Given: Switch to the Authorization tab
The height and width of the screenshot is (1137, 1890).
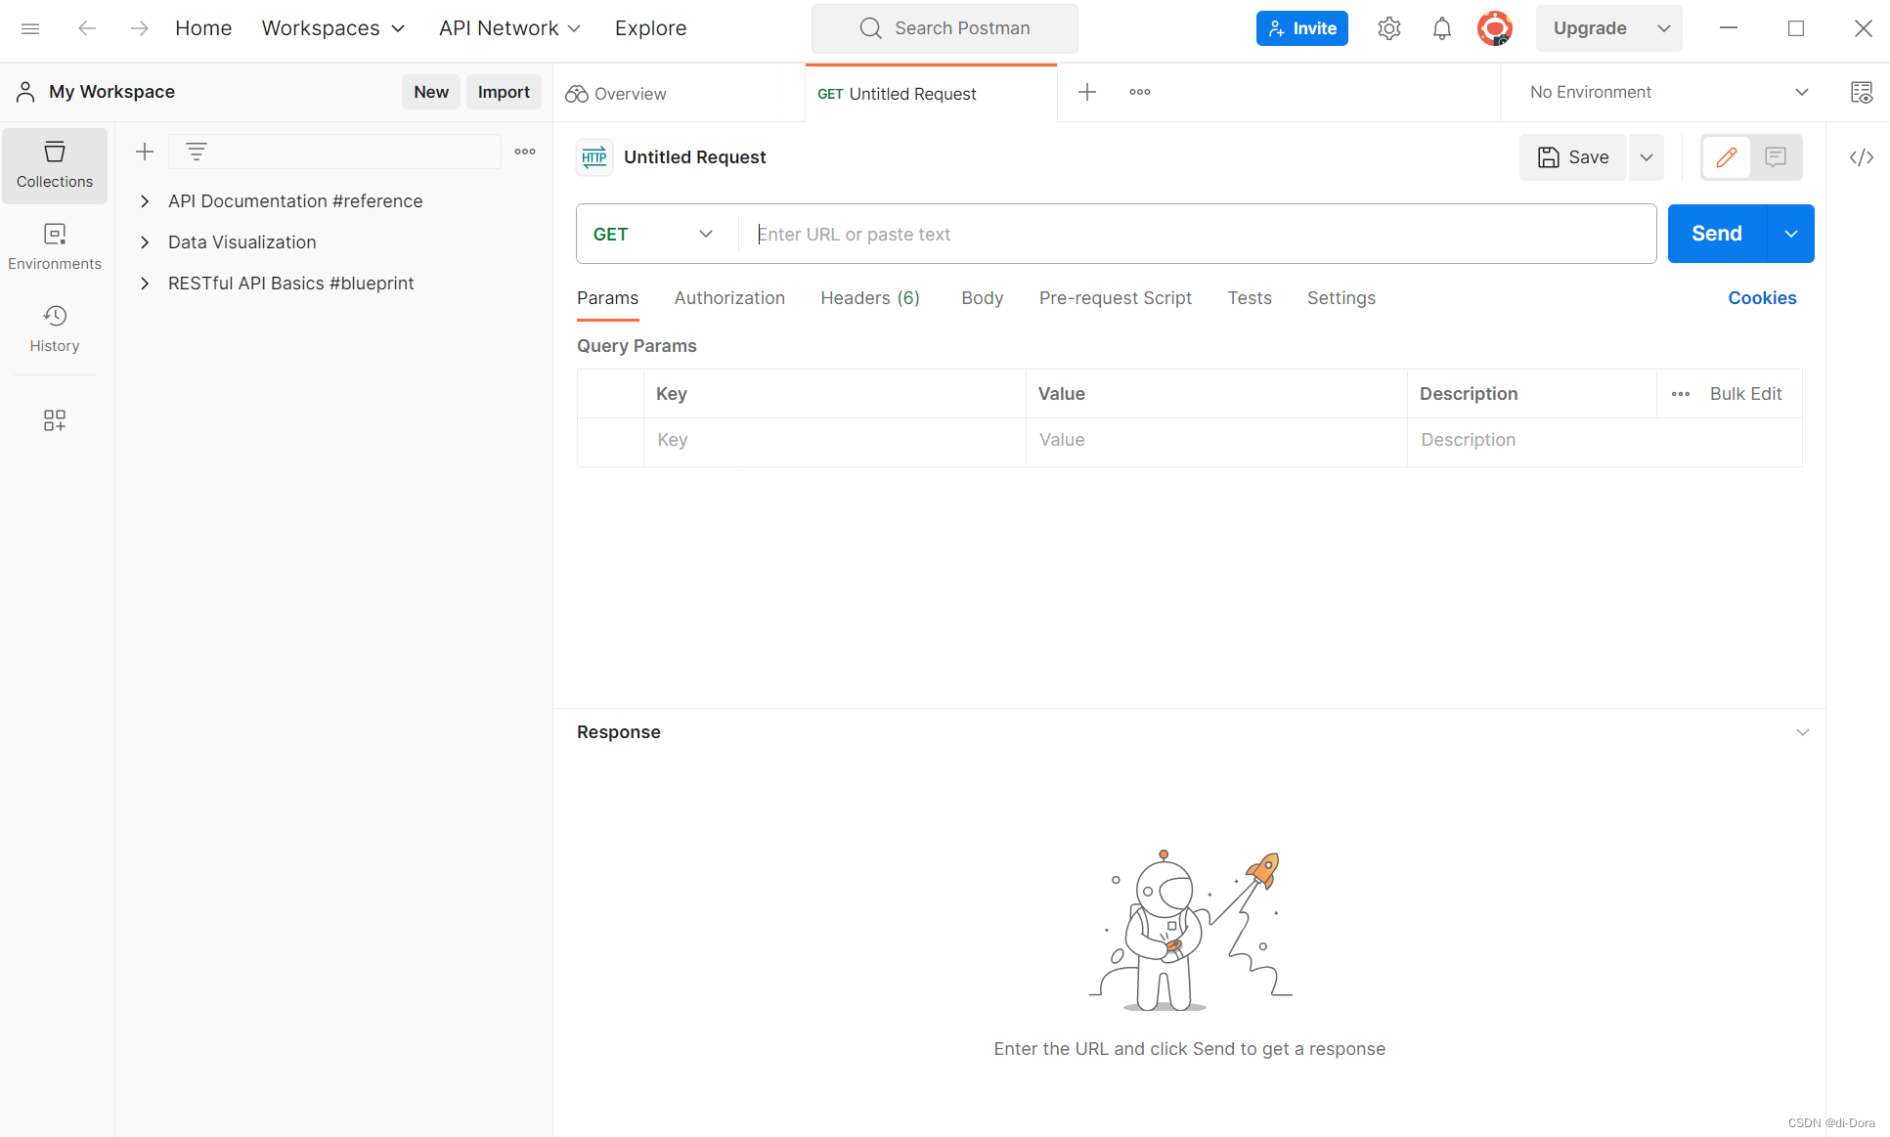Looking at the screenshot, I should 729,298.
